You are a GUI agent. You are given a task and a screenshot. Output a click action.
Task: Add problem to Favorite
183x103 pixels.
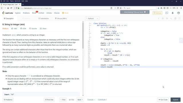pos(33,29)
